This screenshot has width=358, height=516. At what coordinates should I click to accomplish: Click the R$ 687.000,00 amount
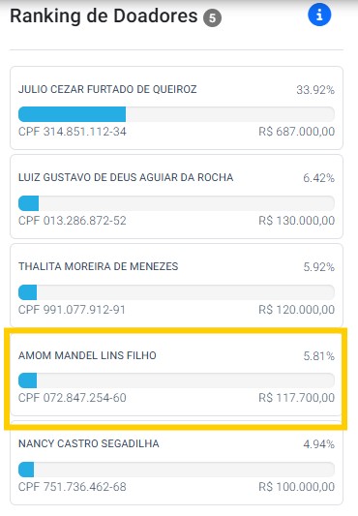pos(296,132)
